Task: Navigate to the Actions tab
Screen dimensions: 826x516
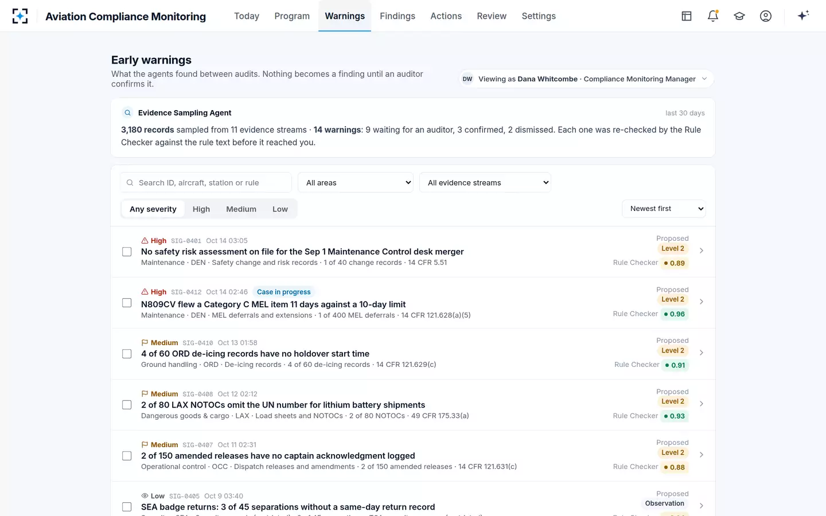Action: [446, 16]
